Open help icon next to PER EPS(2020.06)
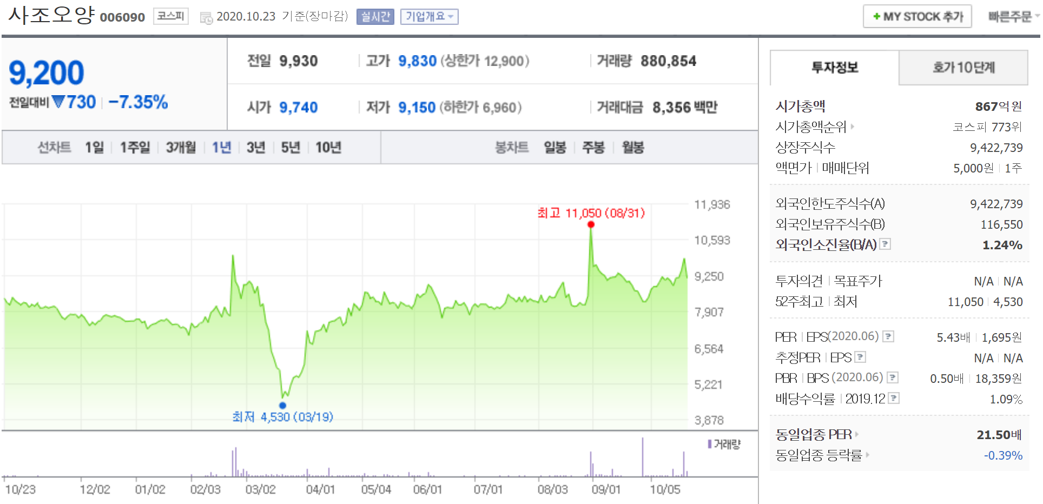 [888, 336]
